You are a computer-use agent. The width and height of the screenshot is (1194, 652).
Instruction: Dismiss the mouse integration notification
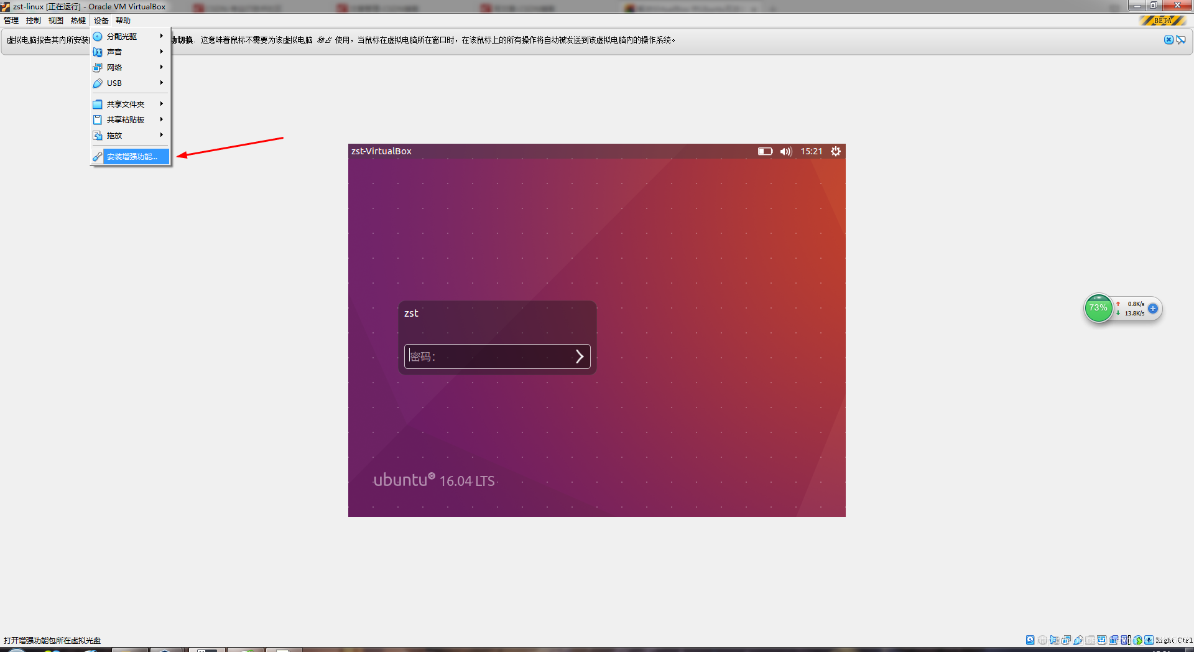pyautogui.click(x=1169, y=40)
